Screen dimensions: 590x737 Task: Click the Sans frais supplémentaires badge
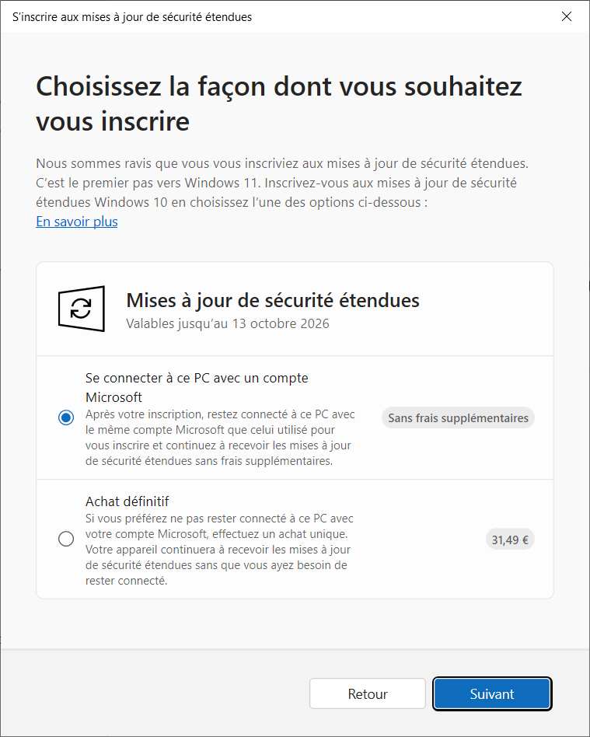coord(458,418)
